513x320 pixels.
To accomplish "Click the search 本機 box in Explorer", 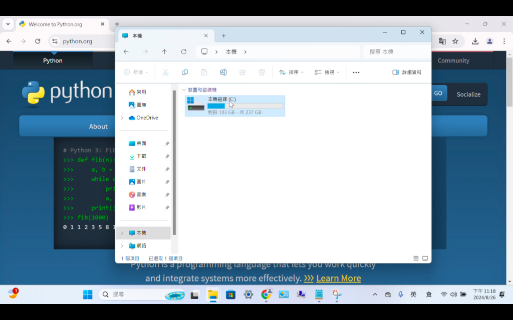I will coord(397,51).
